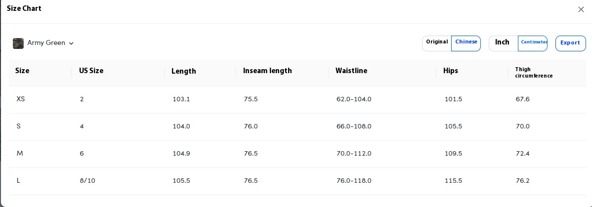The width and height of the screenshot is (592, 207).
Task: Open the Army Green color selector label
Action: [46, 43]
